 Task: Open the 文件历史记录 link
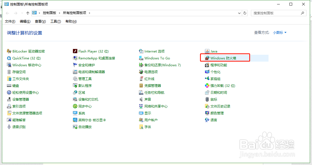click(220, 106)
